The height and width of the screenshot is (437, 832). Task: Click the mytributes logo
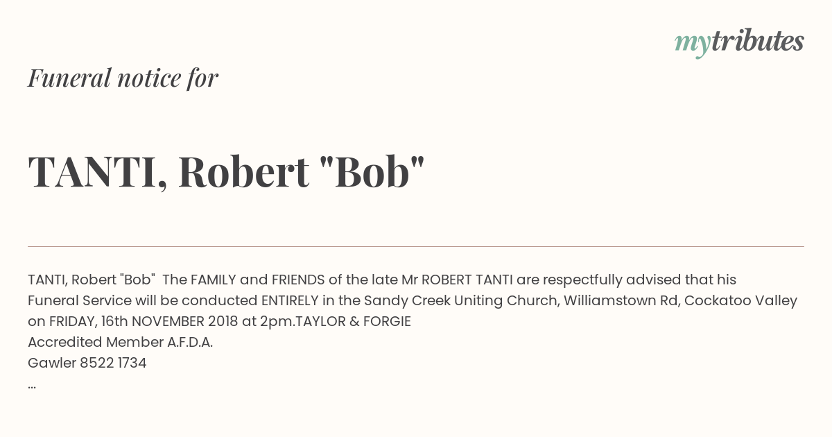[739, 42]
